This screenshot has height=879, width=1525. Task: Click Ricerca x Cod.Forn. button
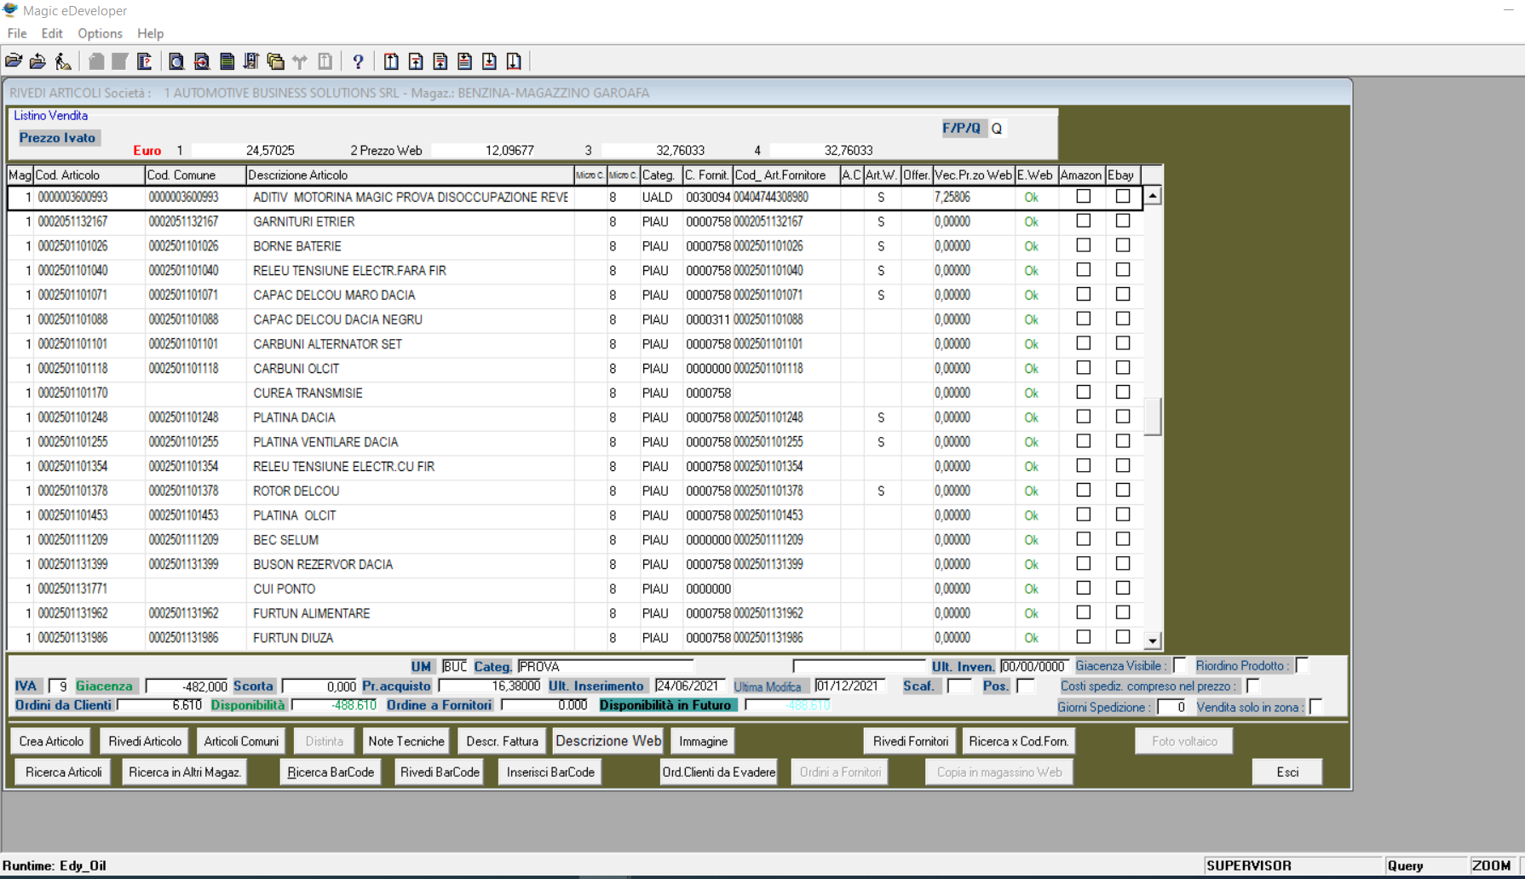click(x=1019, y=741)
